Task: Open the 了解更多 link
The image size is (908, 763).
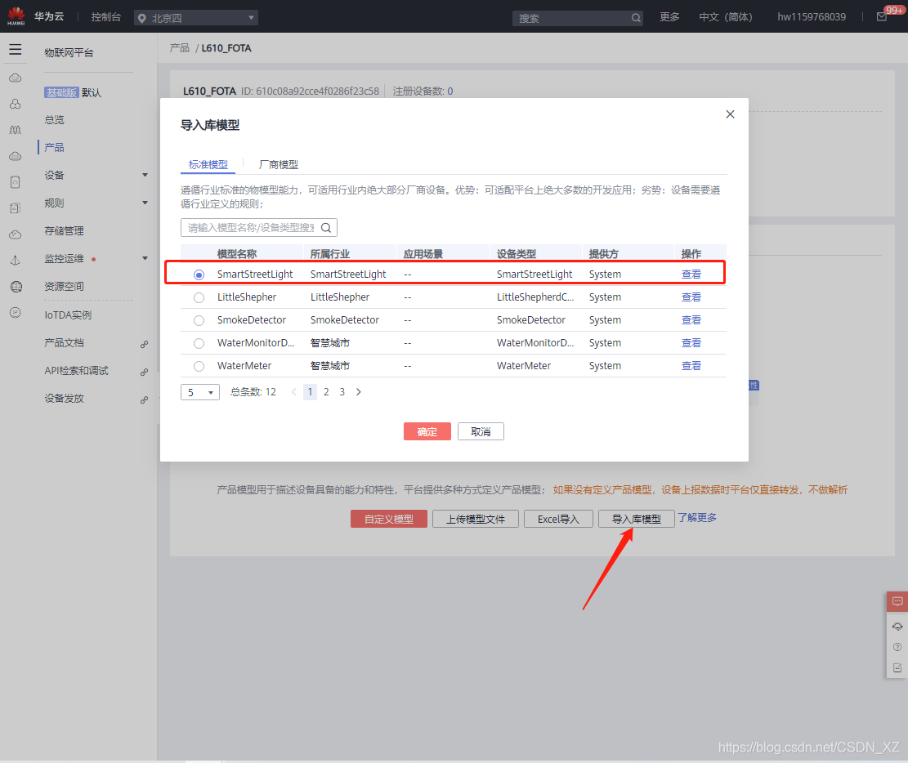Action: (x=697, y=518)
